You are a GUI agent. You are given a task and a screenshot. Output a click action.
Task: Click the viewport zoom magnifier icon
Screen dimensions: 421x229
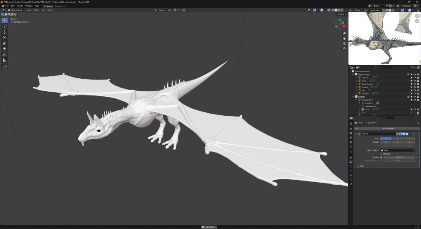click(x=344, y=34)
